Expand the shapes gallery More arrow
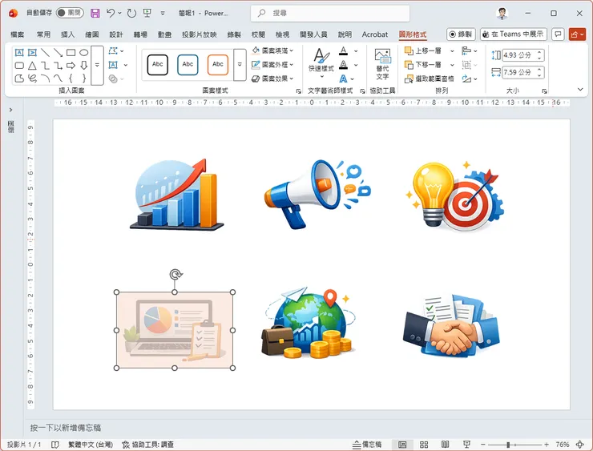 (97, 66)
